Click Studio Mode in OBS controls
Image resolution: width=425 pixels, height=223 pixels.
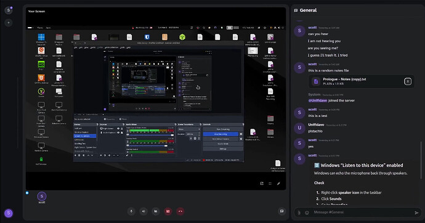pos(223,144)
